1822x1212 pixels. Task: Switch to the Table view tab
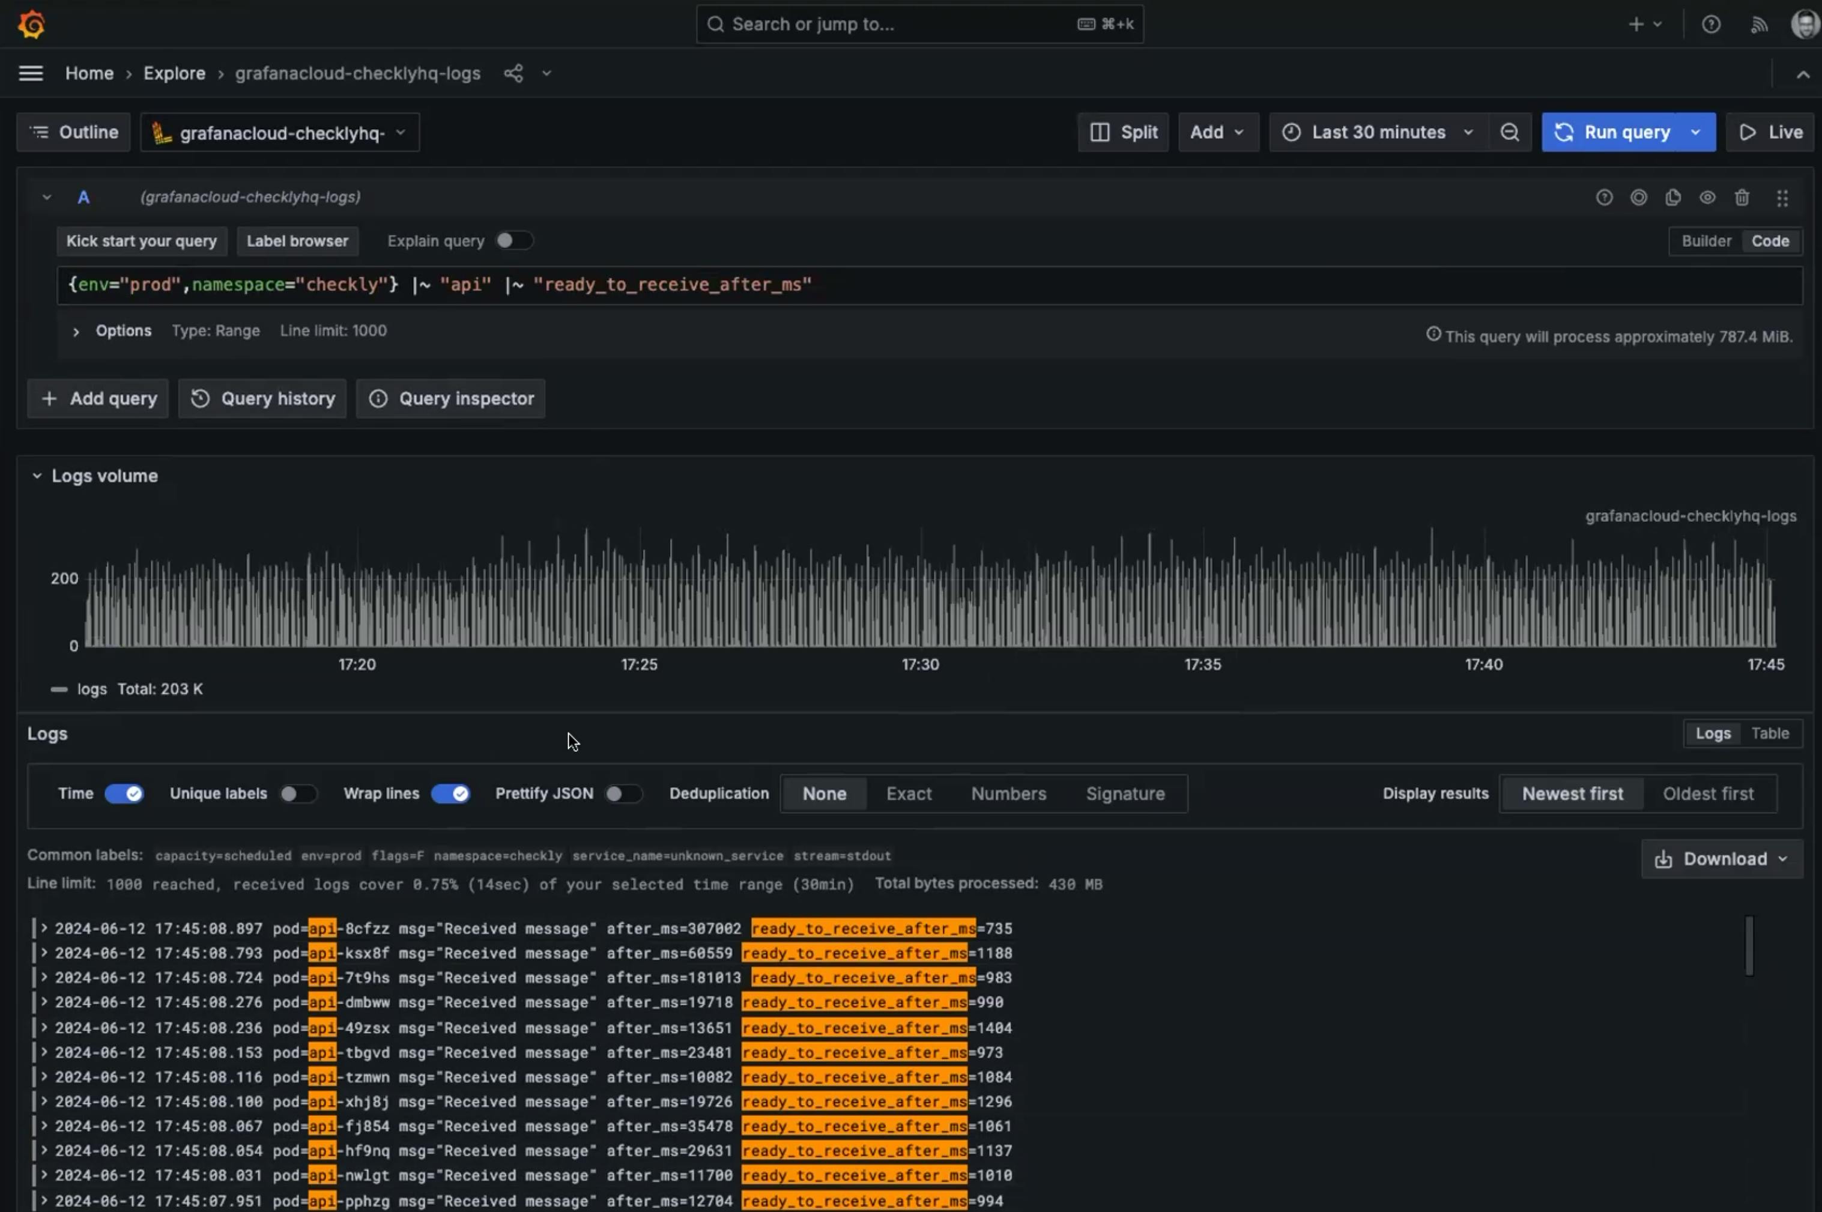[1770, 733]
